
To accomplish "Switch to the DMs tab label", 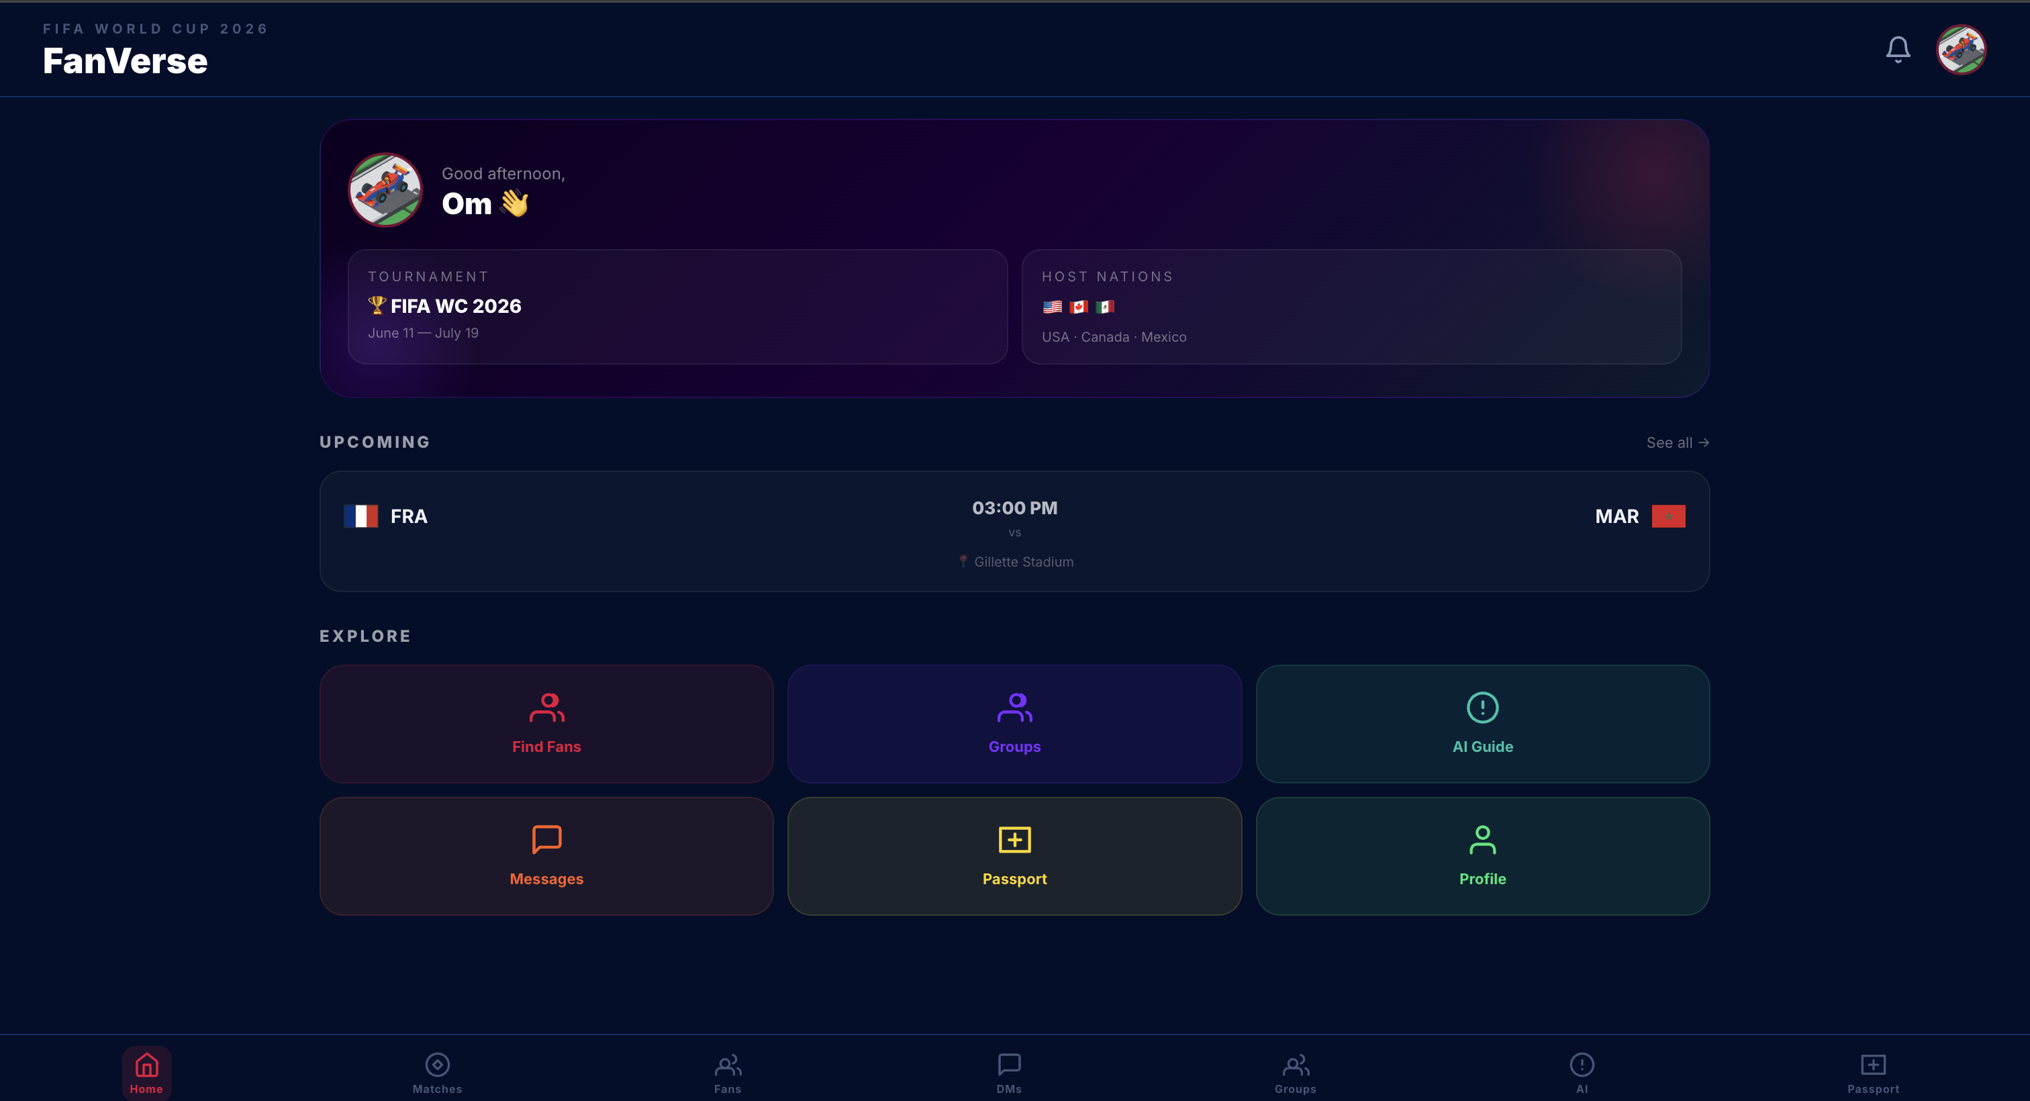I will tap(1009, 1089).
